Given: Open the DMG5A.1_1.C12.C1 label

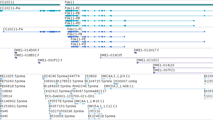Looking at the screenshot, I should pyautogui.click(x=102, y=106).
